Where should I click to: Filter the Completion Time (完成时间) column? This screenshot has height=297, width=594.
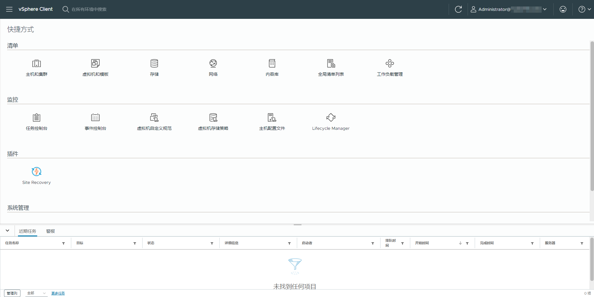[532, 244]
